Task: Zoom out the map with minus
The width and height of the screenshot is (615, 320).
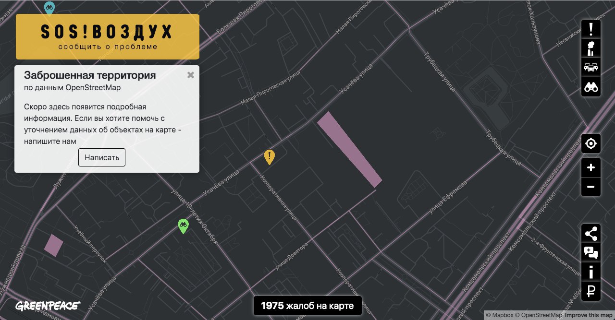Action: coord(591,187)
